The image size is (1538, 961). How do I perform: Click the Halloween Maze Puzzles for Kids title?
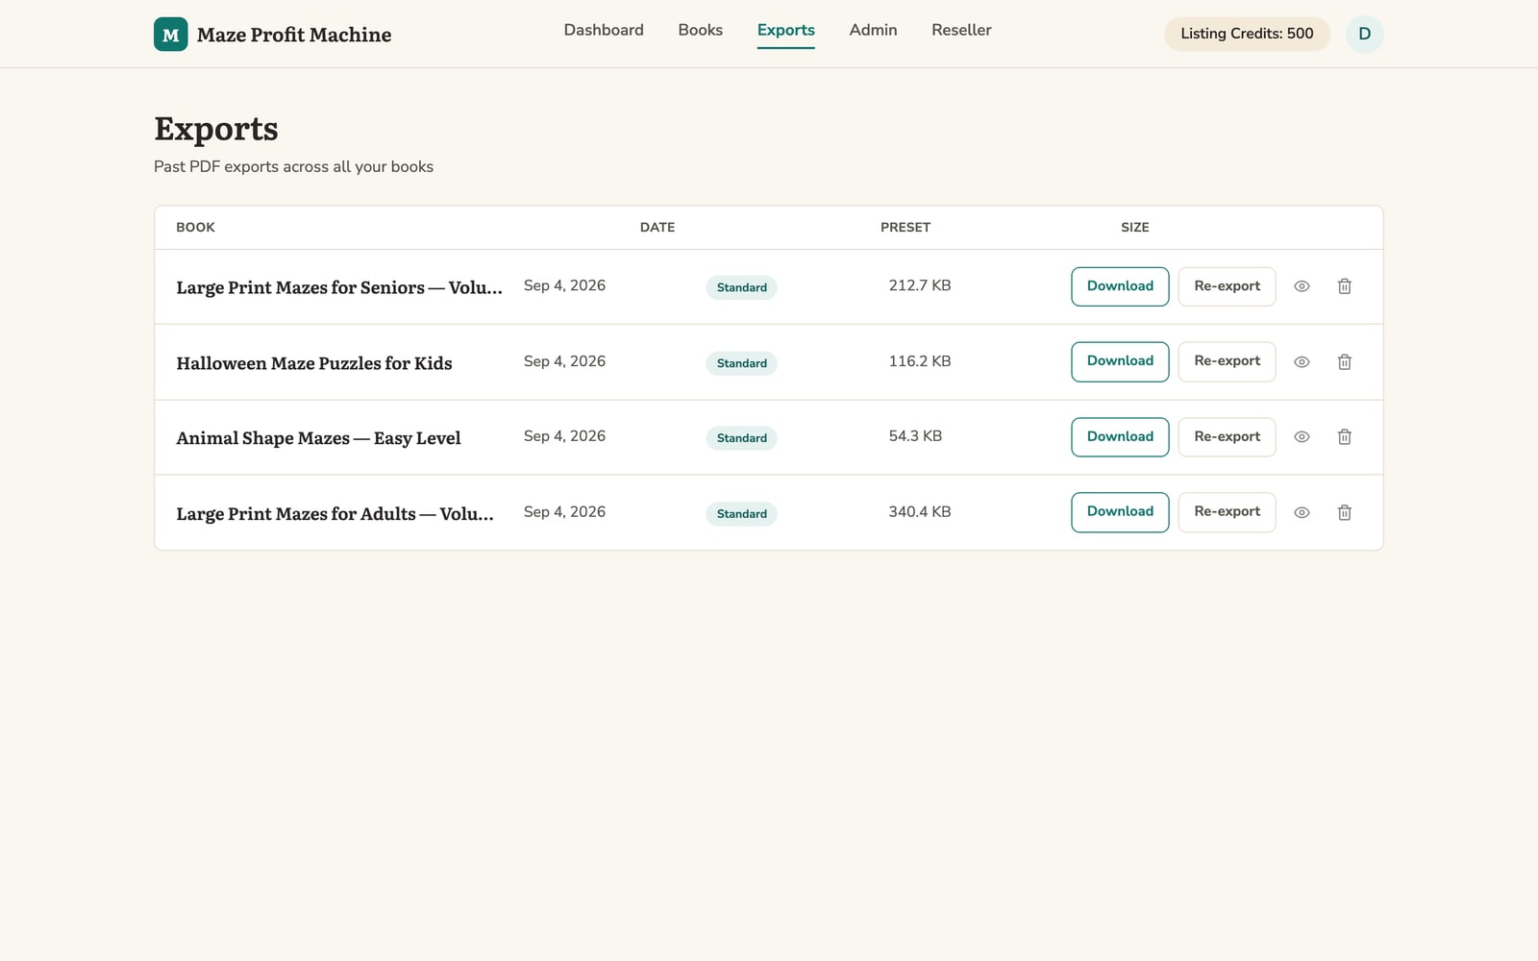pyautogui.click(x=314, y=363)
